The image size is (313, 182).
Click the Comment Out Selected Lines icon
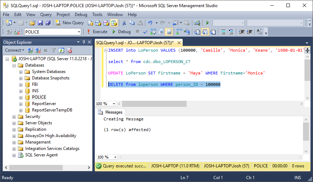[223, 32]
